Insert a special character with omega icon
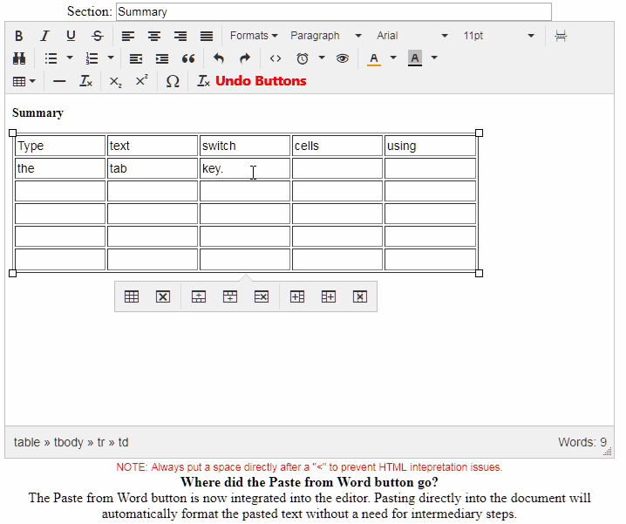This screenshot has height=524, width=626. 173,81
